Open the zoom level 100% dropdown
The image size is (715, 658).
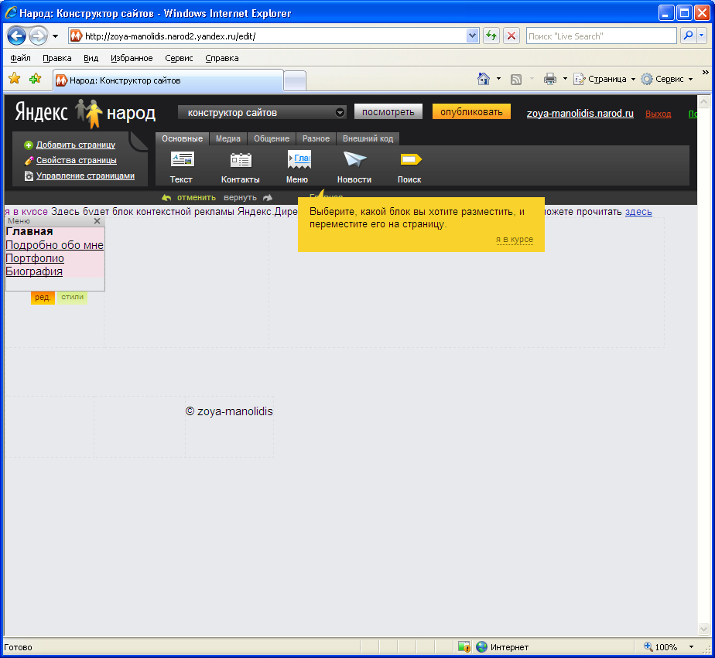coord(691,647)
